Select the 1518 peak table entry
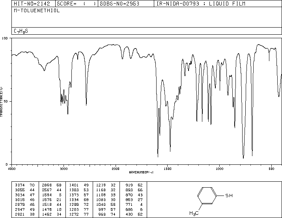 point(52,205)
